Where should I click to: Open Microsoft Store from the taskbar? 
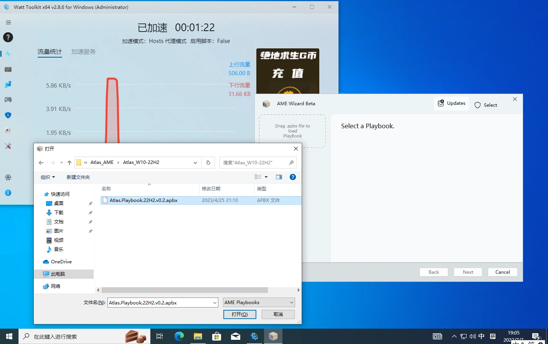pos(216,336)
